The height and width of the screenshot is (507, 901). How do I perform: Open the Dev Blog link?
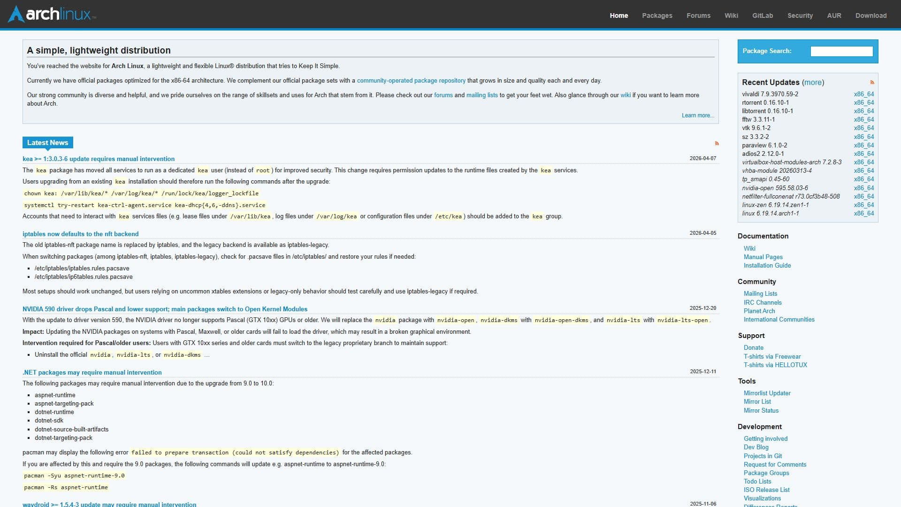click(x=756, y=447)
